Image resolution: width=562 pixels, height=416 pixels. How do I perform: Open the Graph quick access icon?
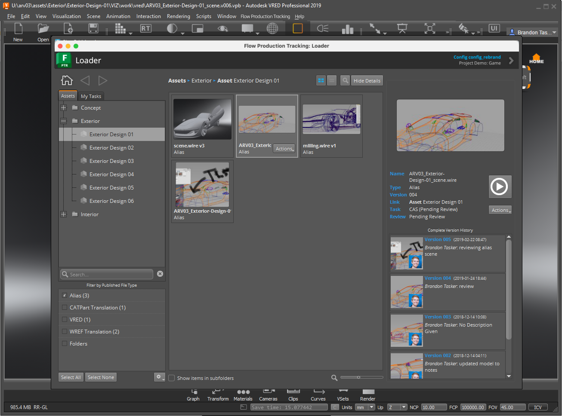point(193,395)
